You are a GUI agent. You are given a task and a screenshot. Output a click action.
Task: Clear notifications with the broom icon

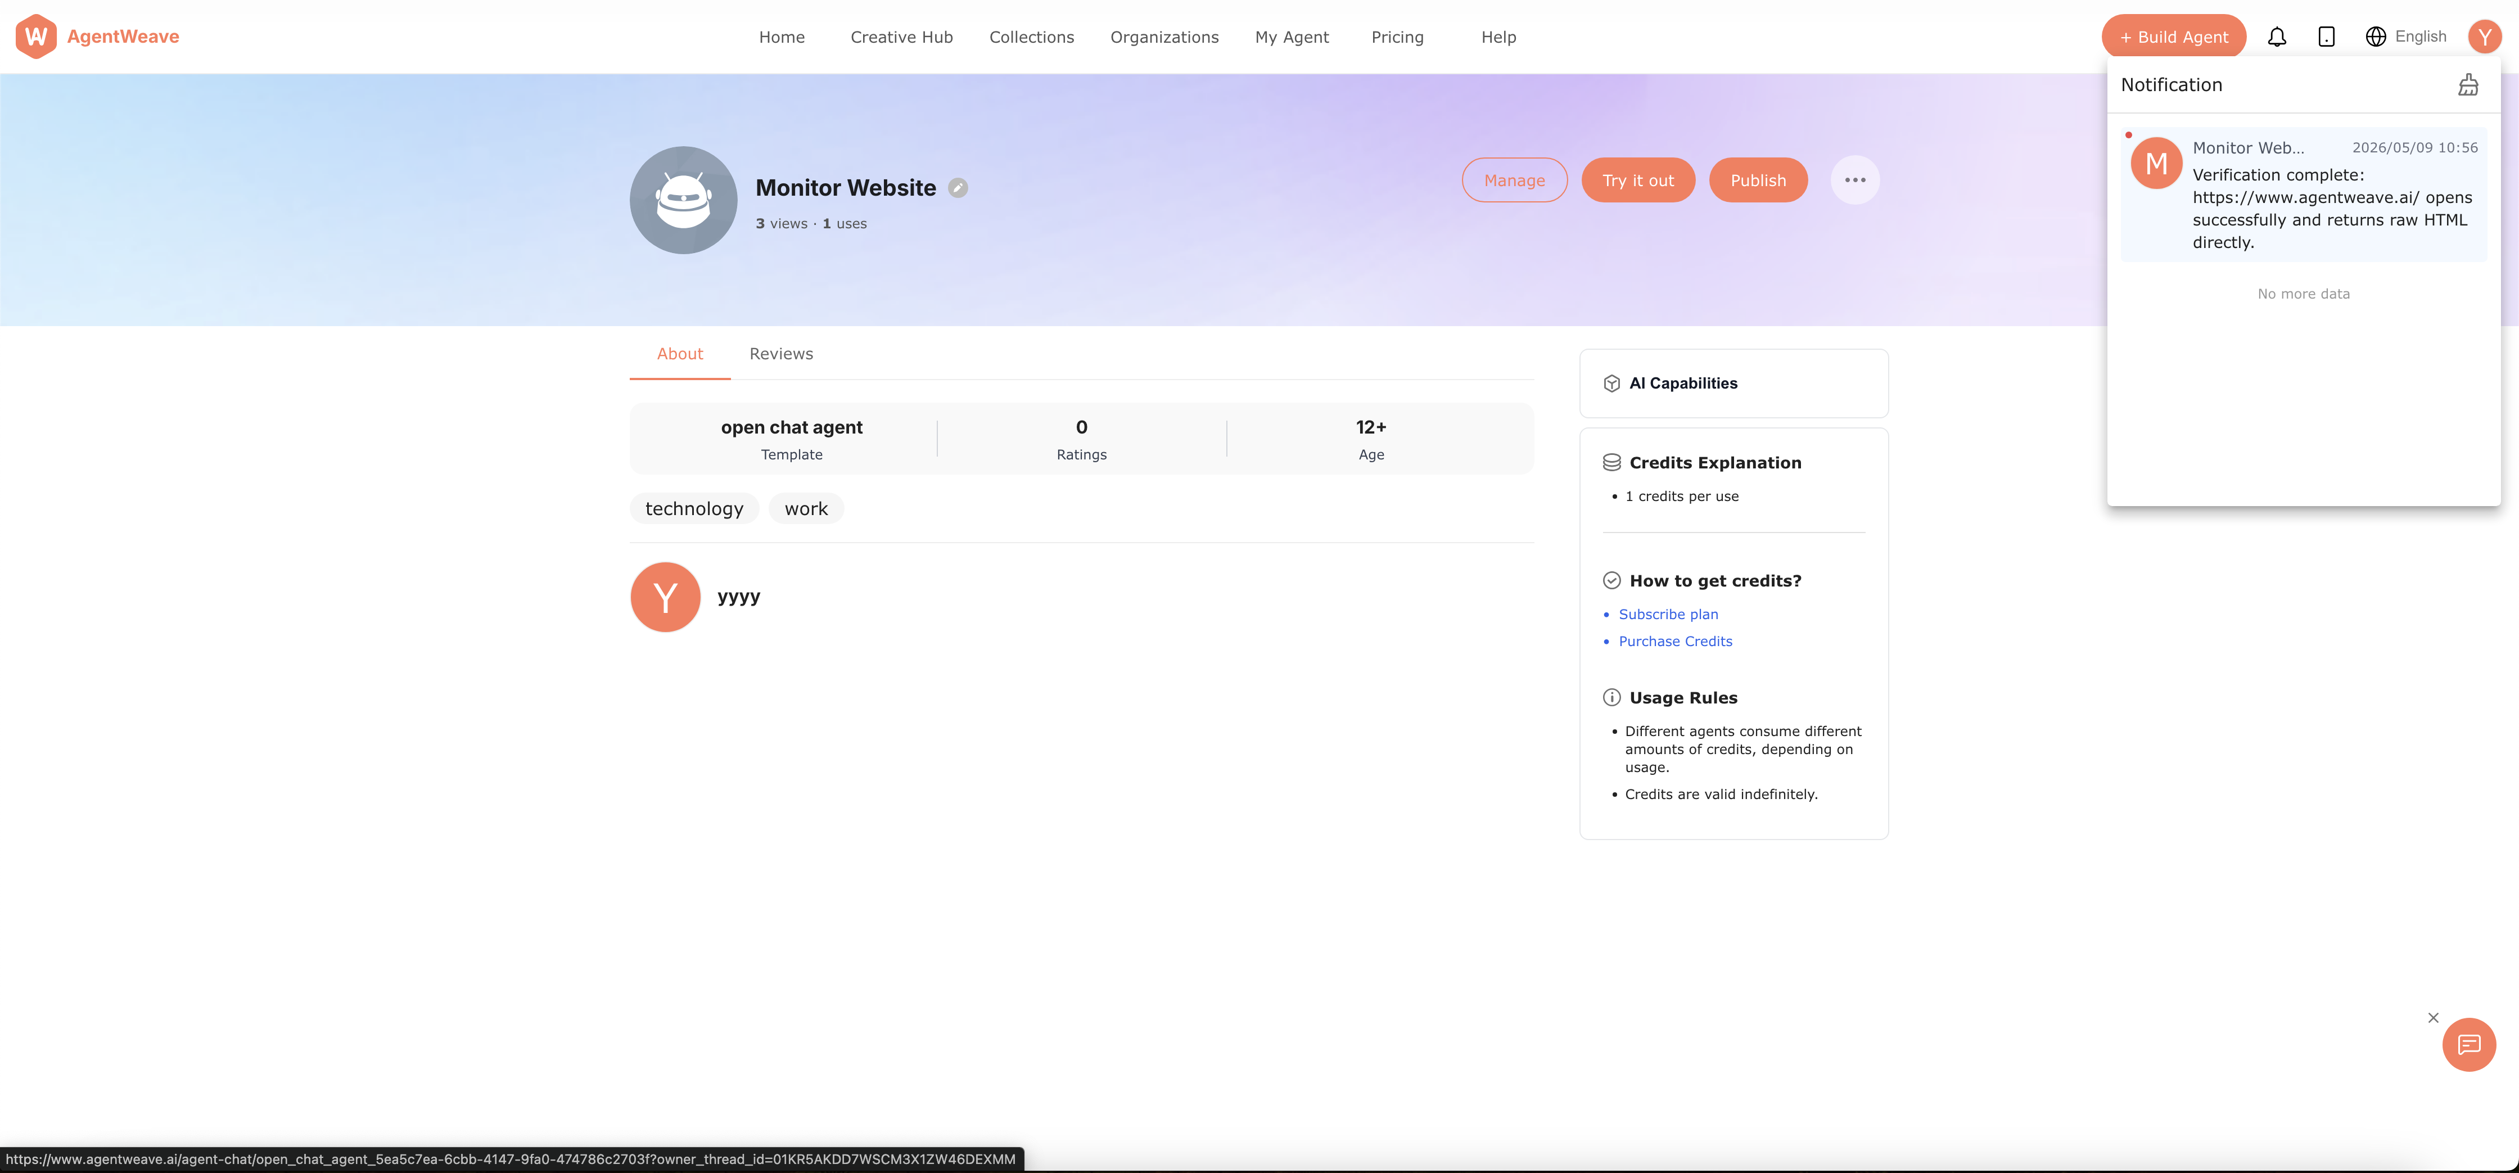pos(2468,85)
